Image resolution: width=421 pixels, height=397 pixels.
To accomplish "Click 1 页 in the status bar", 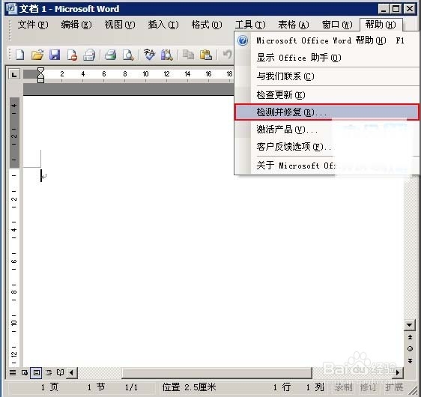I will (49, 387).
